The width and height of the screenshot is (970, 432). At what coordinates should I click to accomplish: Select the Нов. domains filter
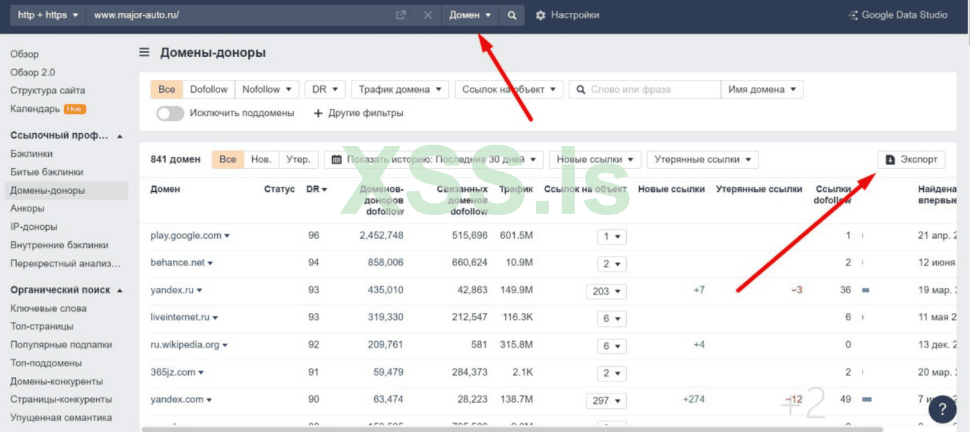point(261,159)
